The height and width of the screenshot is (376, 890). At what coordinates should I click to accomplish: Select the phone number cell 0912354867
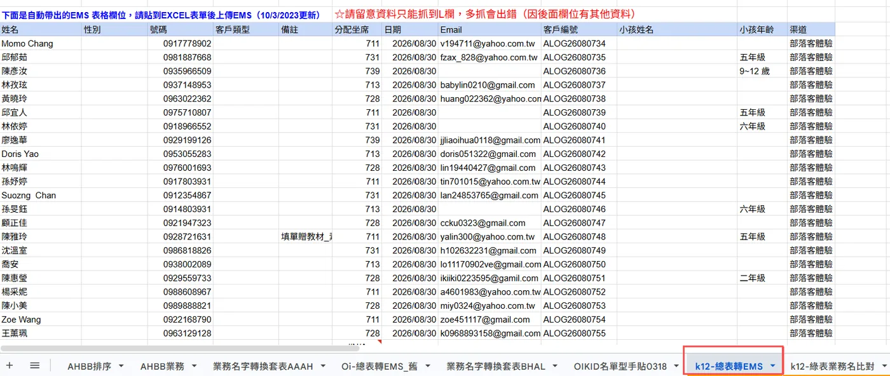point(180,196)
